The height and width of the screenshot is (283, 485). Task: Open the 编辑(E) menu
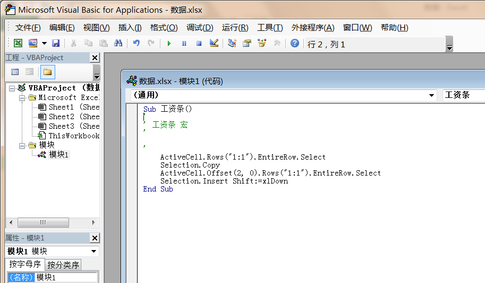click(62, 28)
